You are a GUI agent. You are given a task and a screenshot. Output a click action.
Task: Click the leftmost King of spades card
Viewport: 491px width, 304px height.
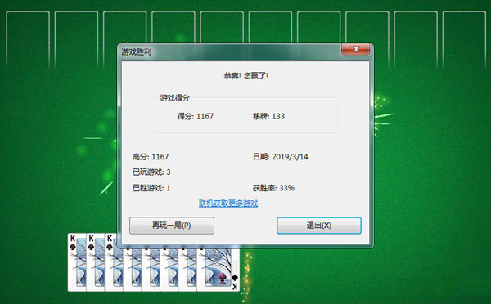pyautogui.click(x=77, y=262)
